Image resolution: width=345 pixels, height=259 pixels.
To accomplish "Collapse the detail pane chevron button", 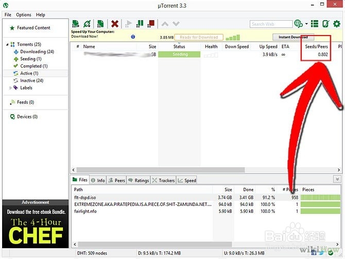I will pyautogui.click(x=337, y=179).
